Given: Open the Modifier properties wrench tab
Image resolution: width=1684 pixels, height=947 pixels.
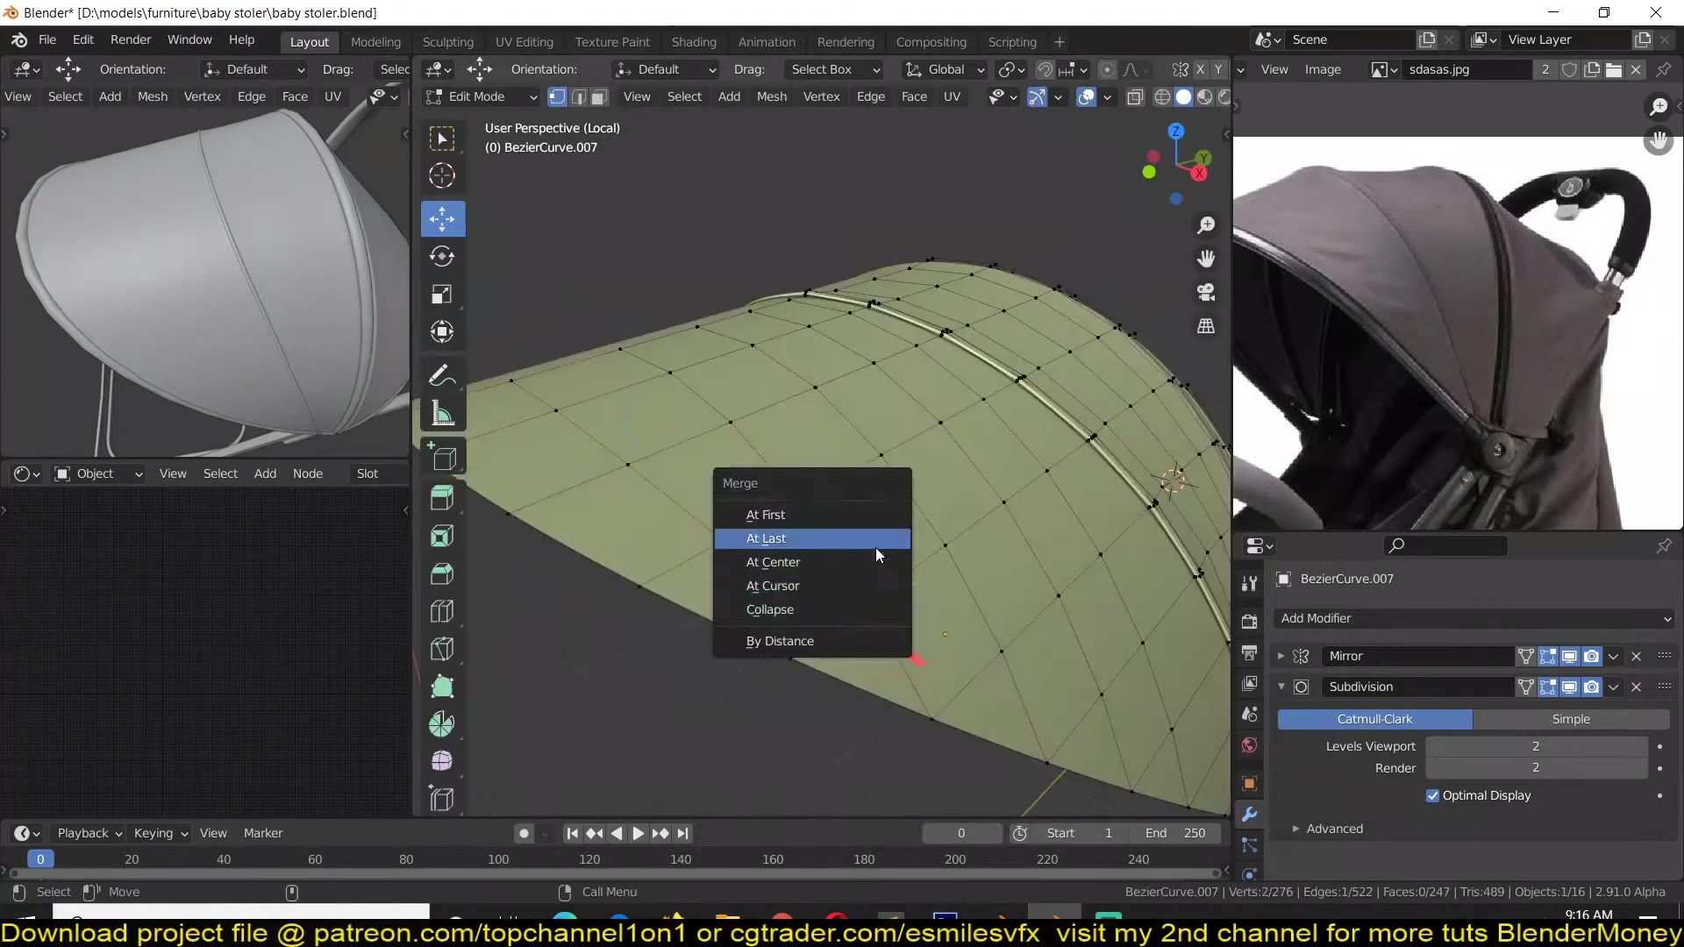Looking at the screenshot, I should pyautogui.click(x=1249, y=814).
